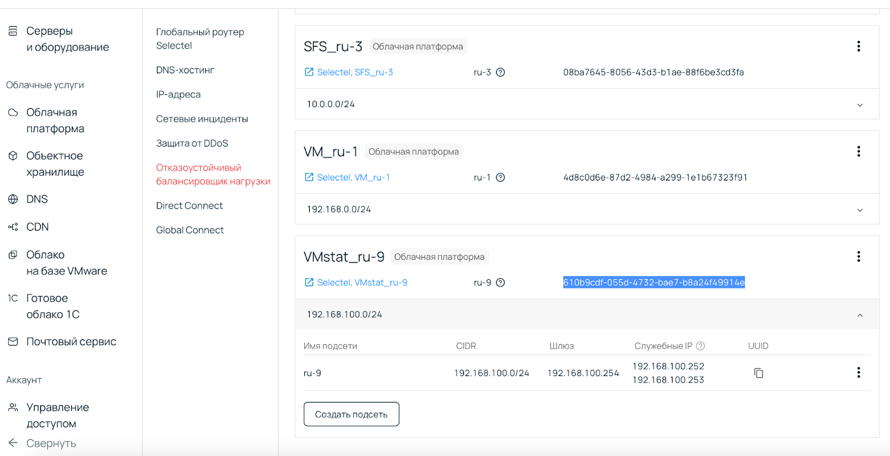Click the users icon beside Управление доступом
890x456 pixels.
coord(13,407)
